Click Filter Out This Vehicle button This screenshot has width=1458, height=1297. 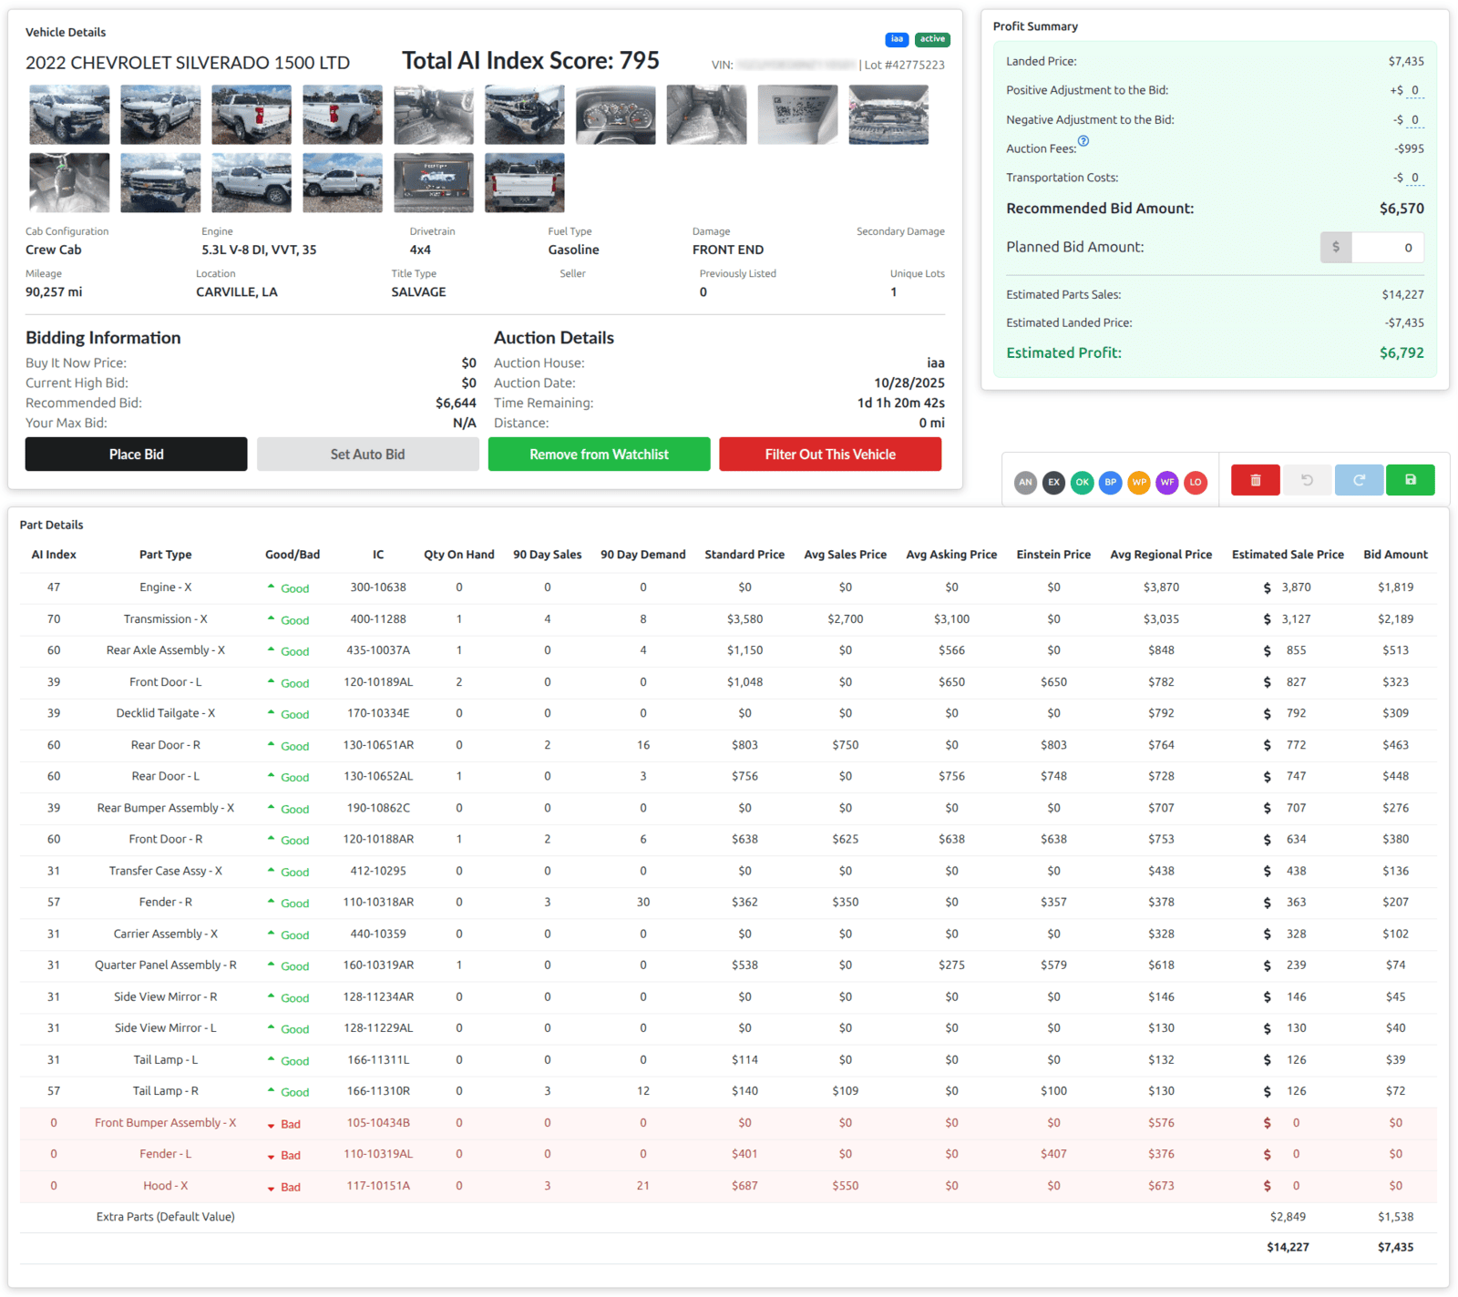pyautogui.click(x=829, y=454)
